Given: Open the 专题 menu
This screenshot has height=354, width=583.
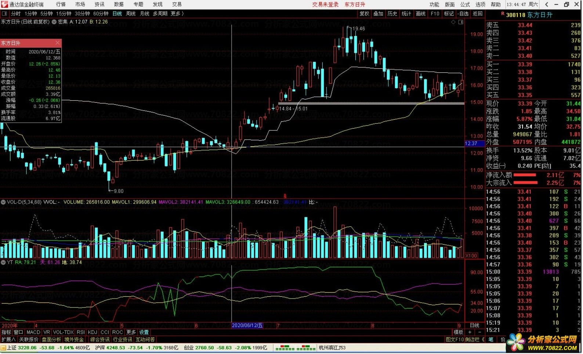Looking at the screenshot, I should click(138, 4).
